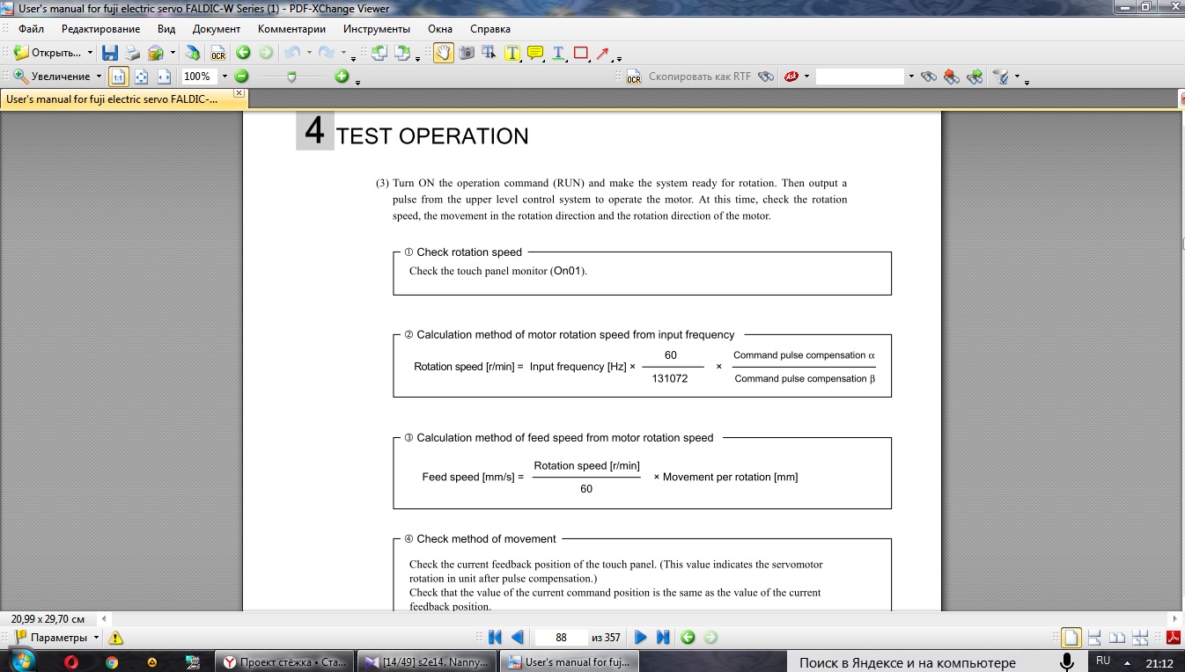
Task: Choose the Select Text tool
Action: 489,53
